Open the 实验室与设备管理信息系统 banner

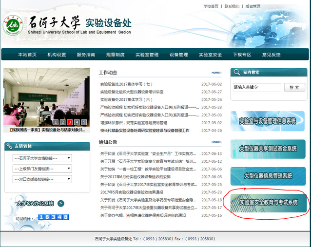[267, 121]
